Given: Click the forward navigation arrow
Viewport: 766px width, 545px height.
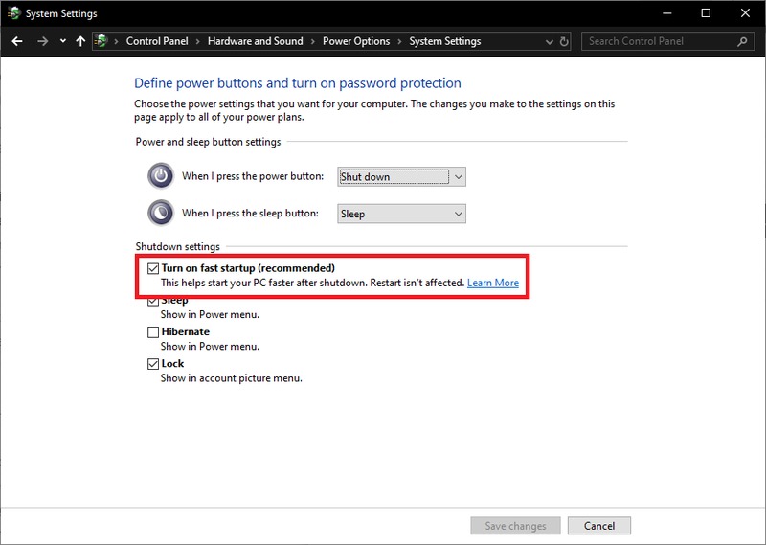Looking at the screenshot, I should (x=42, y=42).
